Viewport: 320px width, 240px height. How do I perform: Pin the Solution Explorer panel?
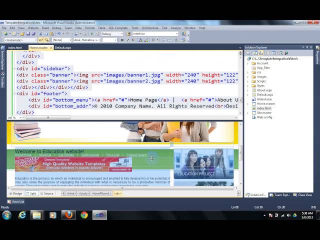[307, 47]
